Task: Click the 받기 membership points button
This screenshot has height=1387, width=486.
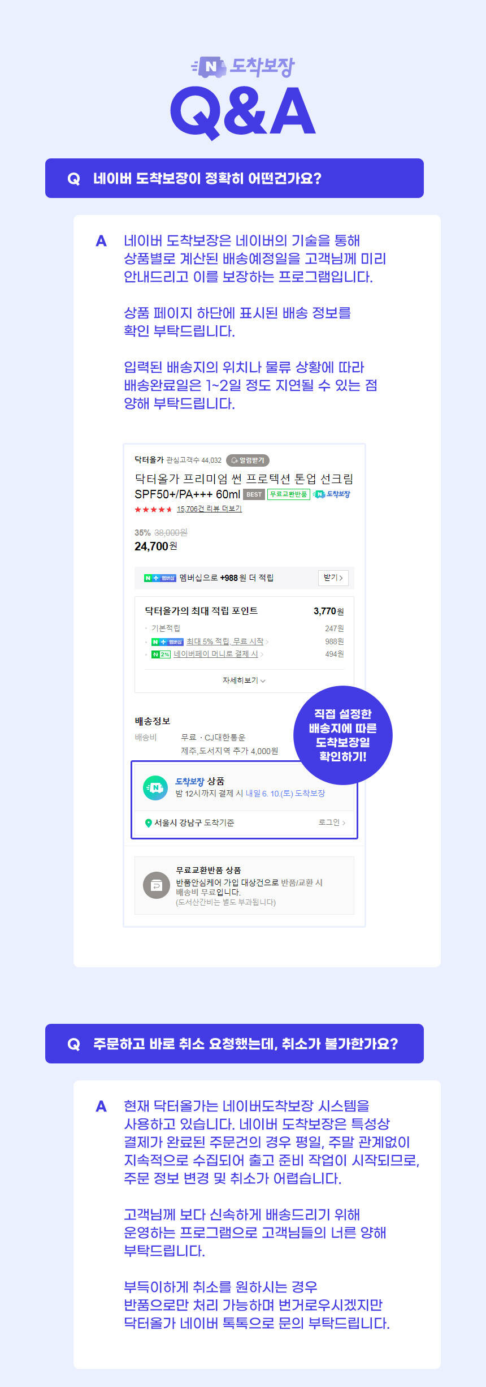Action: (x=333, y=578)
